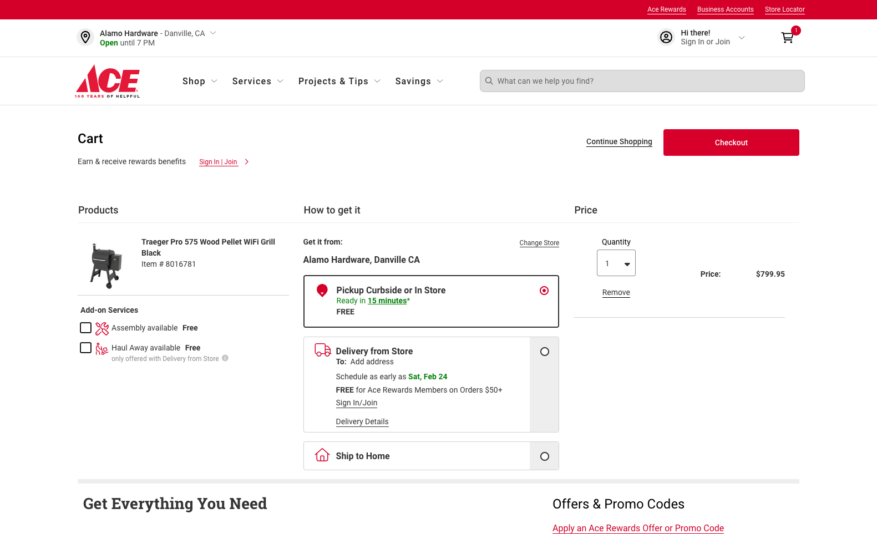Viewport: 877px width, 534px height.
Task: Focus the product search field
Action: tap(642, 81)
